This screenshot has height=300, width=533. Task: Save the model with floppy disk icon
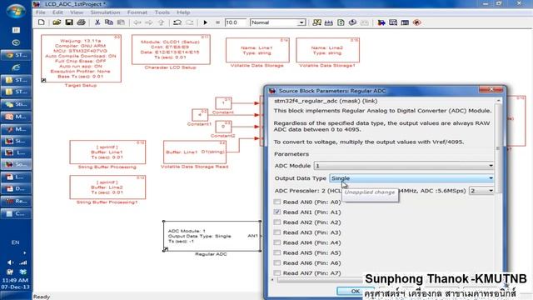tap(69, 22)
